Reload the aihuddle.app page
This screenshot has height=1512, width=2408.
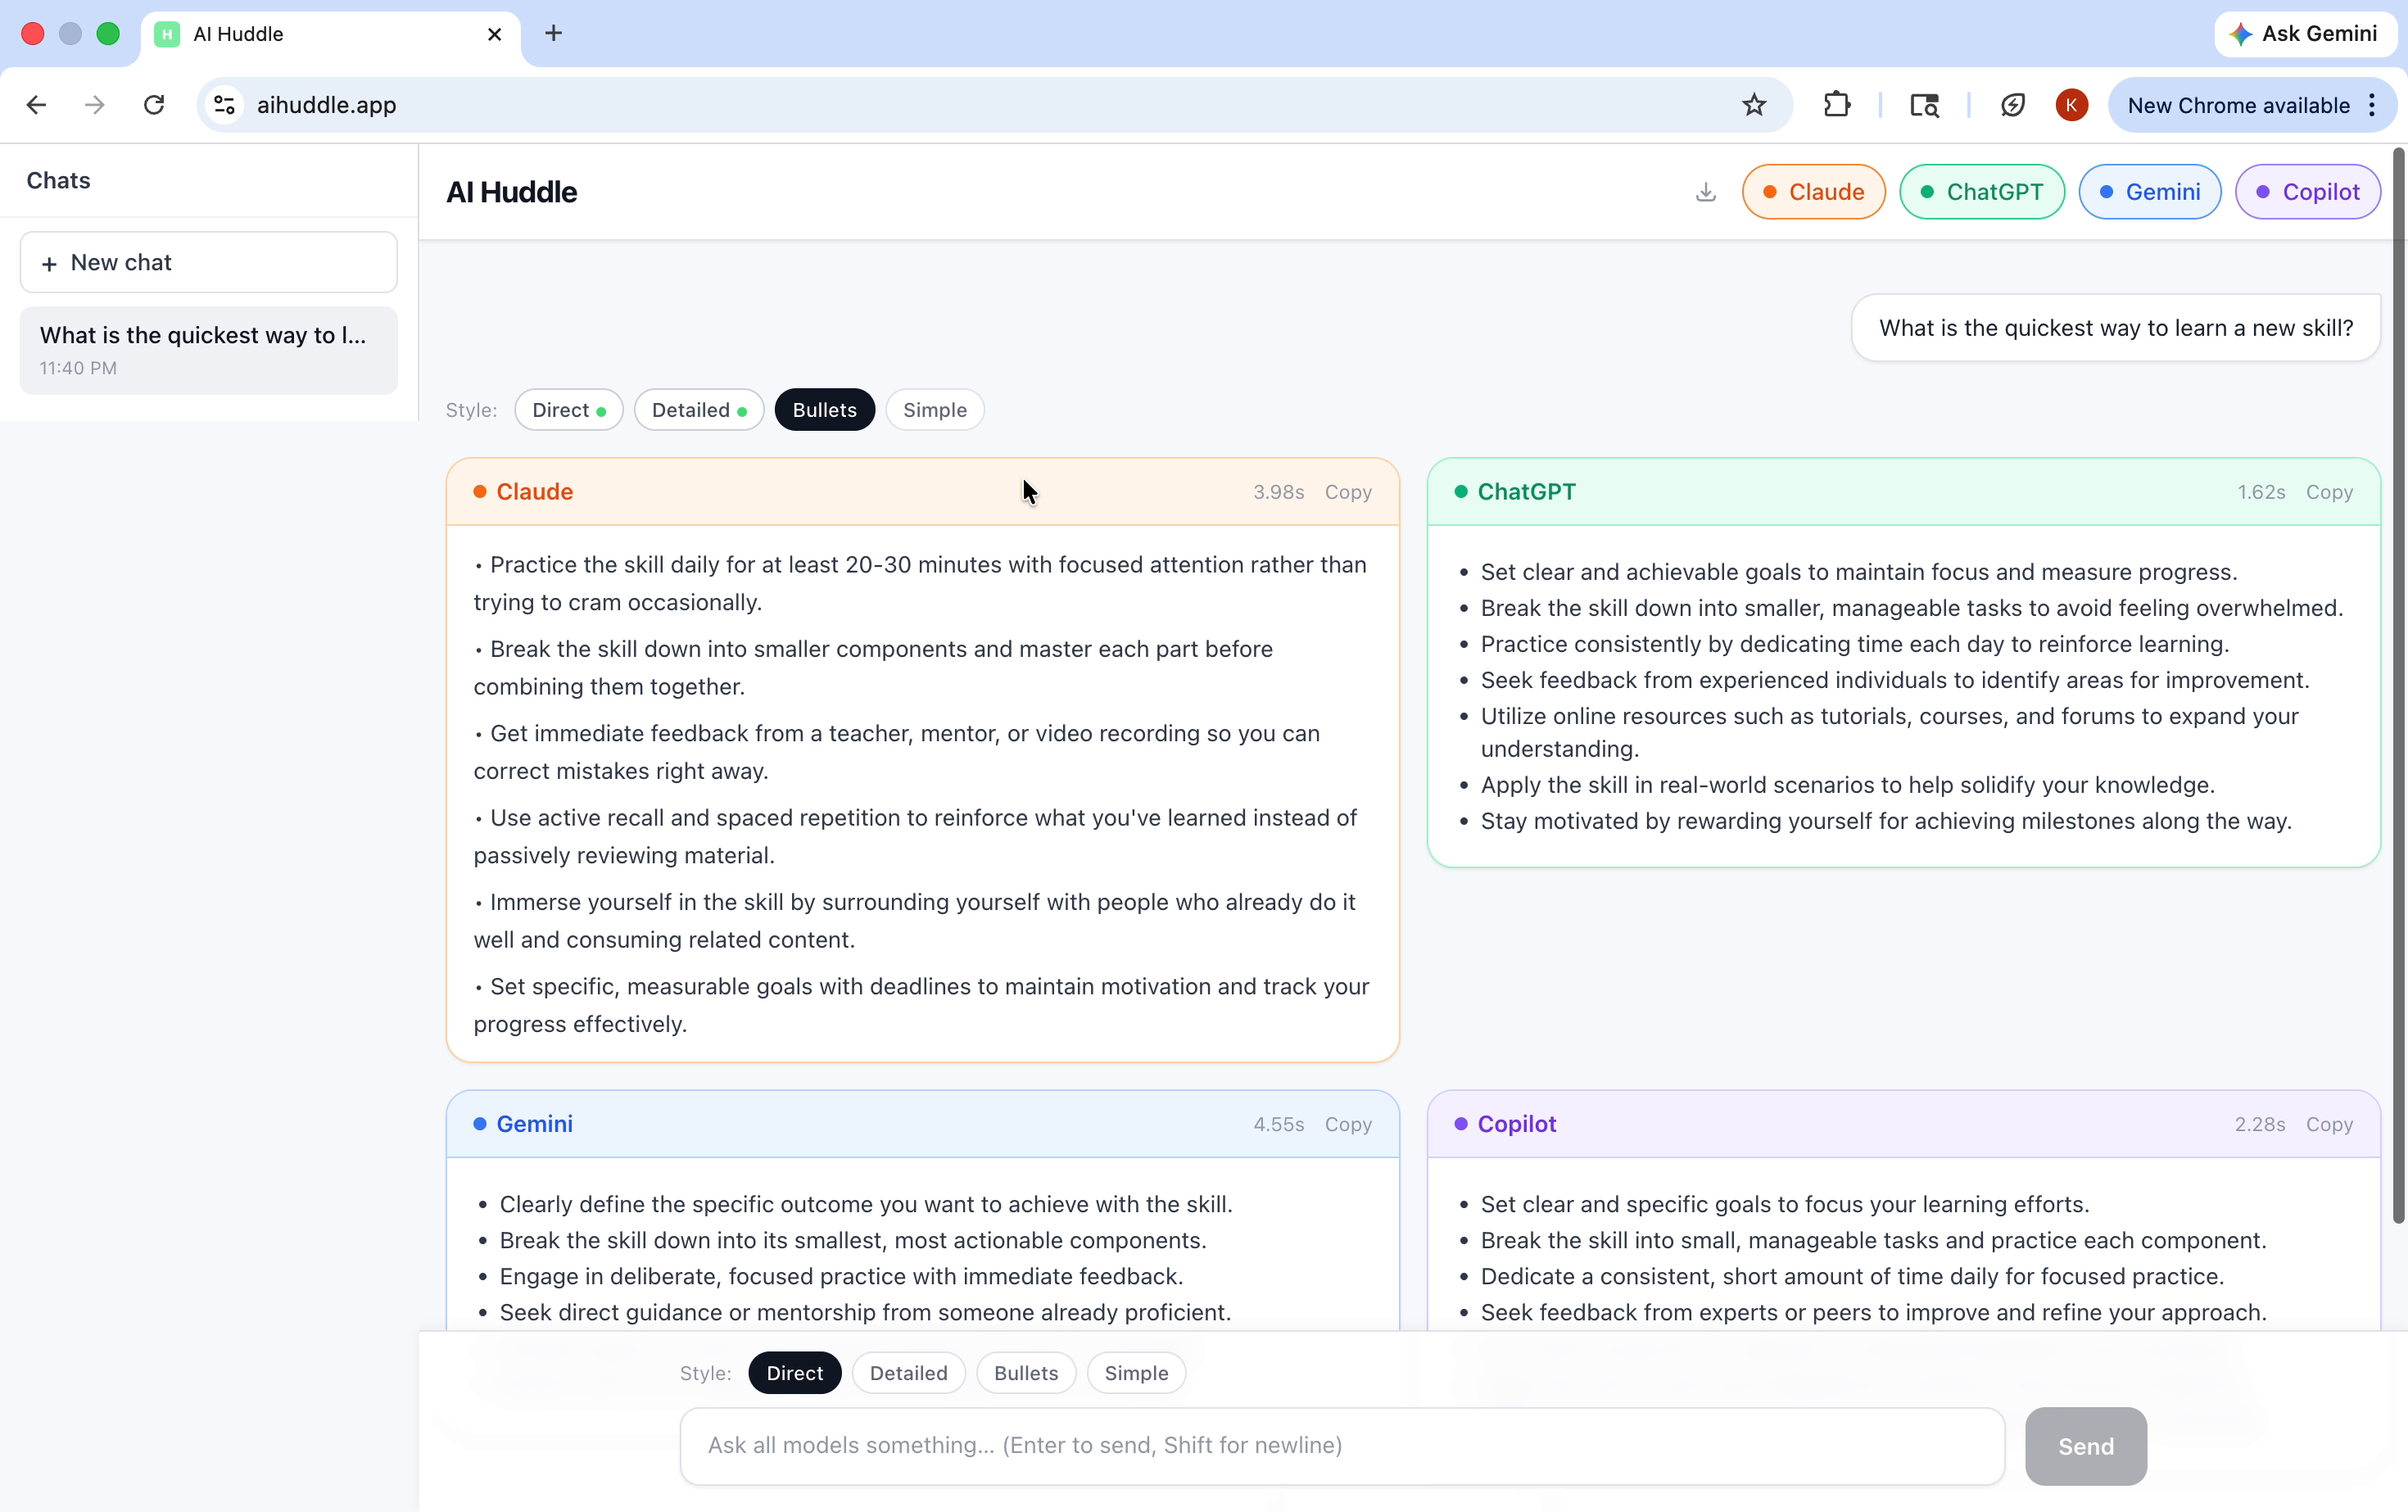pyautogui.click(x=154, y=105)
